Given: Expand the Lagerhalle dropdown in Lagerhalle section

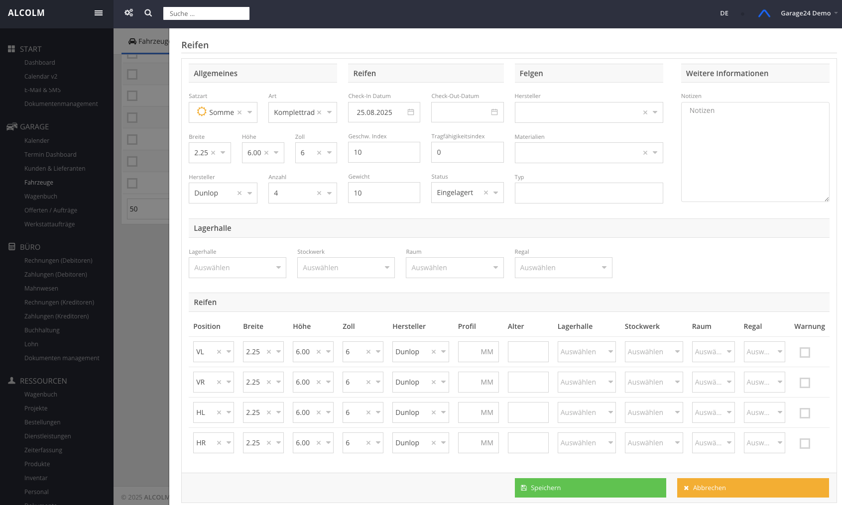Looking at the screenshot, I should click(x=237, y=268).
